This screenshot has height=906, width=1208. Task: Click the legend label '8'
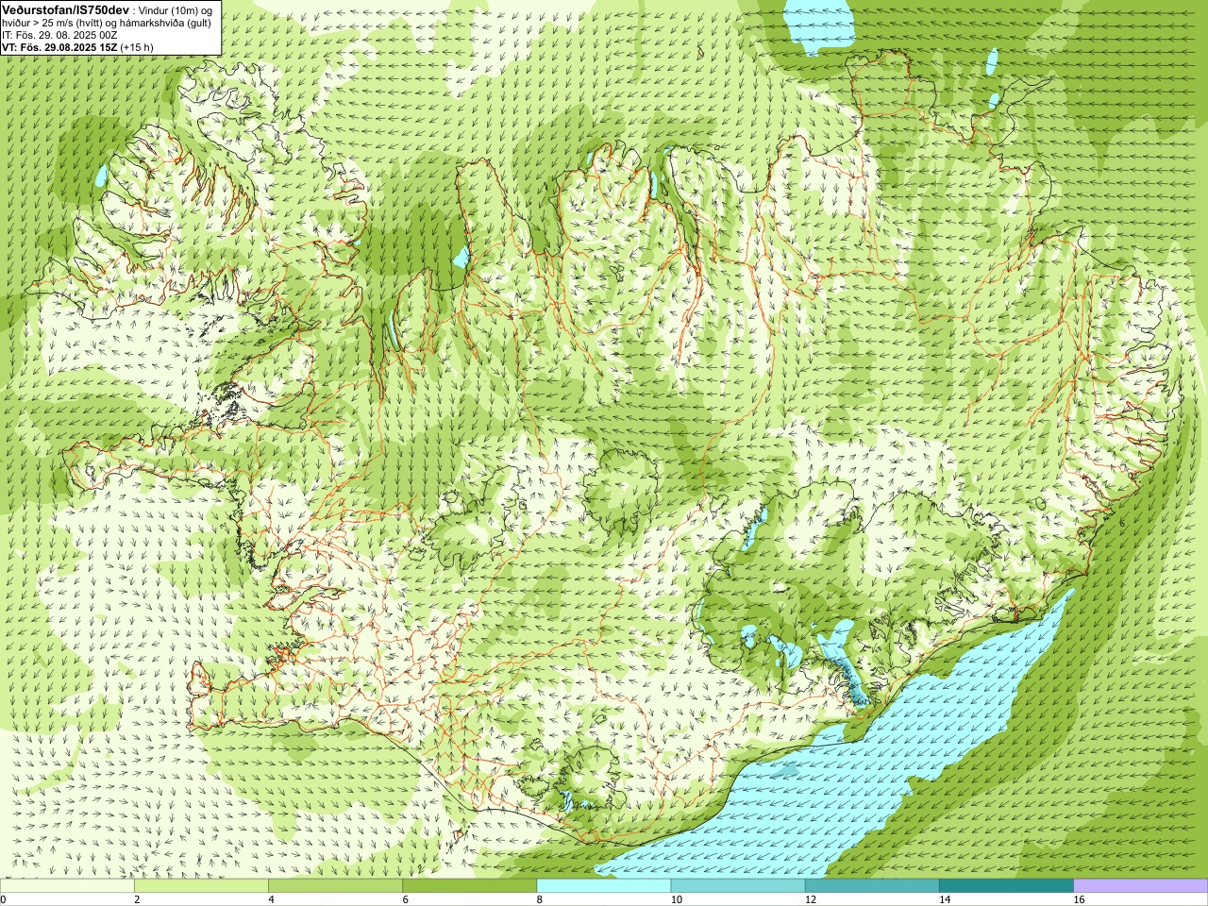(x=540, y=899)
